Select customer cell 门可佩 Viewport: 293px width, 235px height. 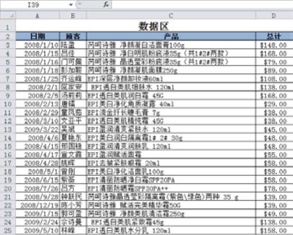pyautogui.click(x=73, y=62)
